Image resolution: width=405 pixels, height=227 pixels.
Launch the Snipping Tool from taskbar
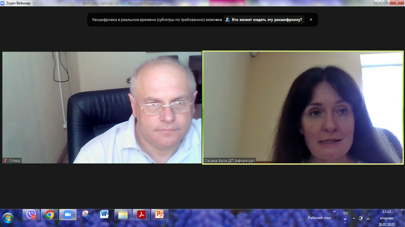[x=86, y=215]
